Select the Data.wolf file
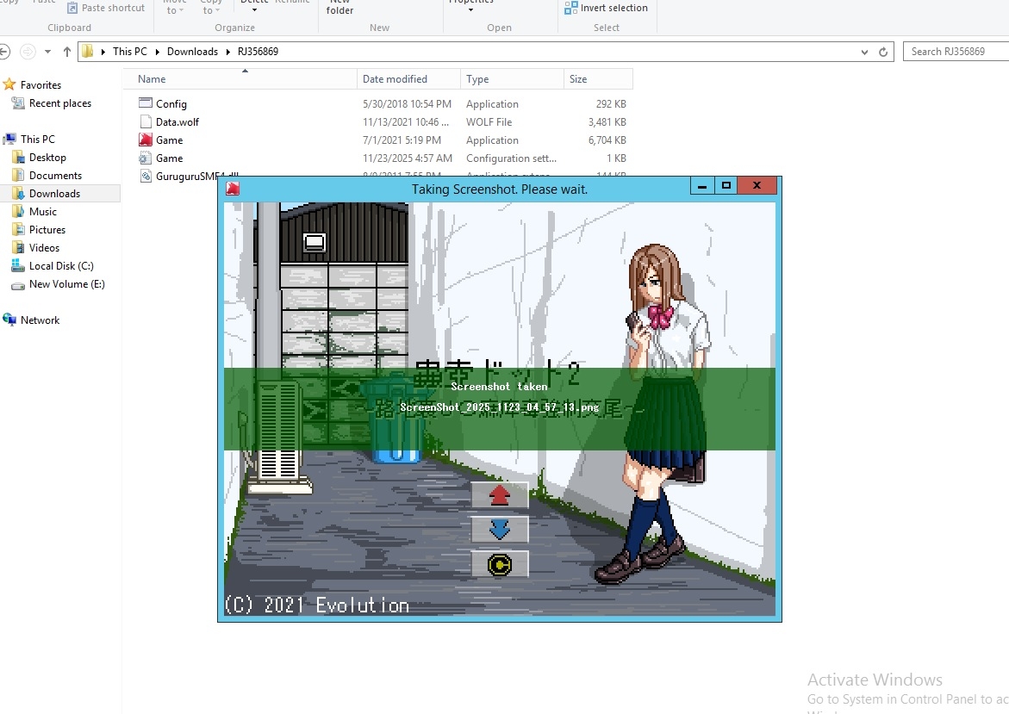The image size is (1009, 714). pyautogui.click(x=177, y=122)
